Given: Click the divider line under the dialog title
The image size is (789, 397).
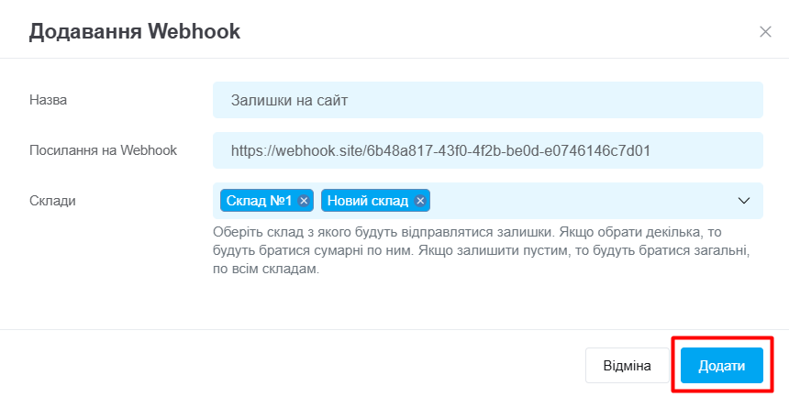Looking at the screenshot, I should 394,58.
